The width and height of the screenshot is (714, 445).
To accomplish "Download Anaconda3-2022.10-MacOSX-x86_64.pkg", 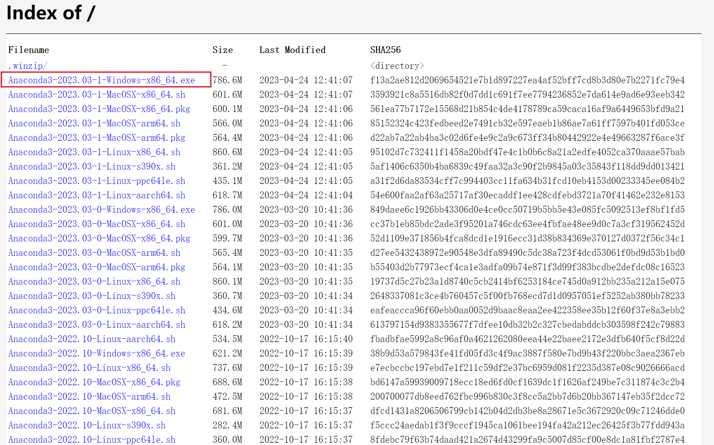I will click(x=94, y=382).
